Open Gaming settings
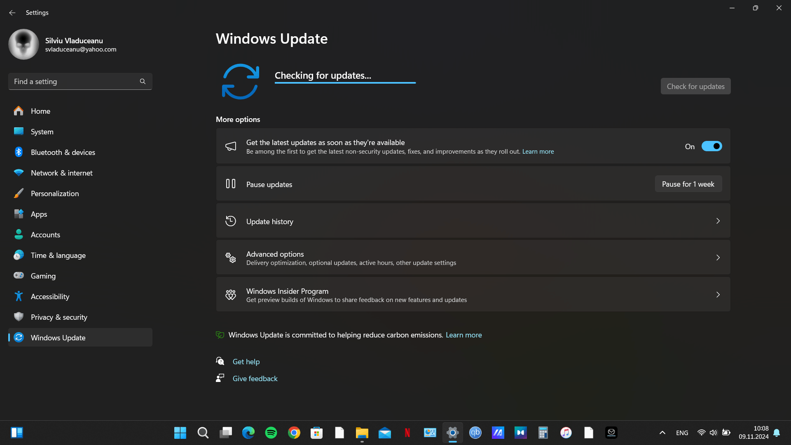The width and height of the screenshot is (791, 445). 80,276
